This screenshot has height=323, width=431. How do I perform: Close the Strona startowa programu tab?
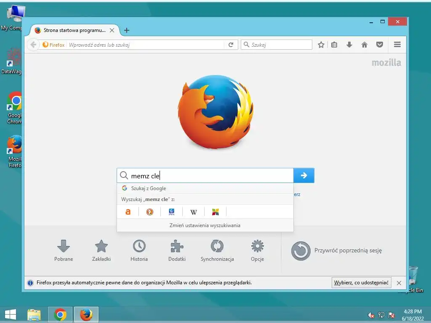tap(112, 30)
